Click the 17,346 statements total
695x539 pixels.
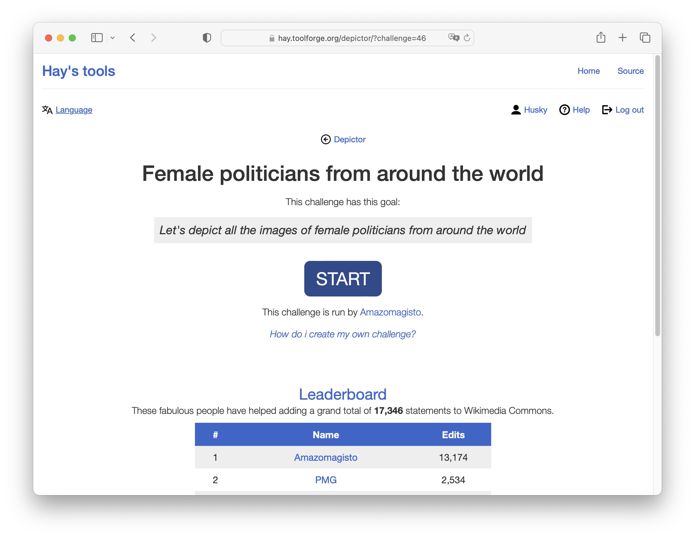(x=389, y=411)
